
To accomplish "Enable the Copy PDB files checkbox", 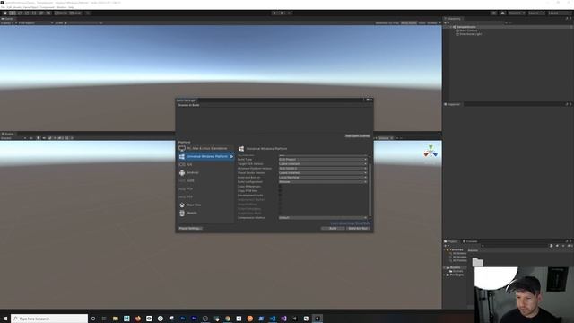I will pyautogui.click(x=281, y=190).
